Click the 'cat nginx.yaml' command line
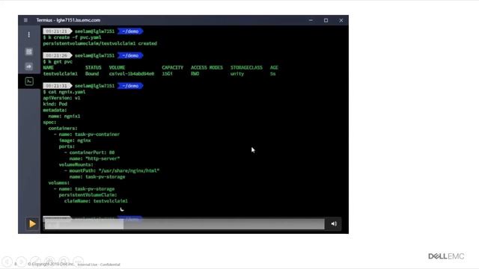 (x=64, y=92)
